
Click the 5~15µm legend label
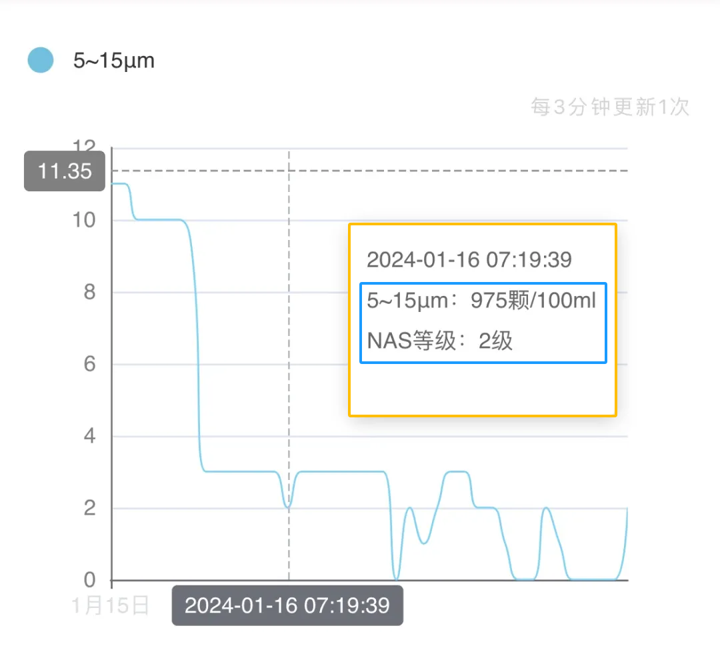click(x=113, y=61)
